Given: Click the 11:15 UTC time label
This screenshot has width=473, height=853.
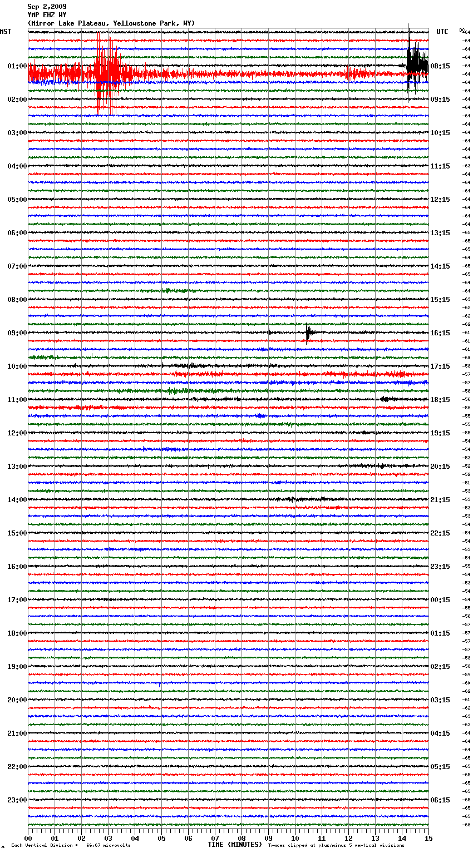Looking at the screenshot, I should (440, 166).
